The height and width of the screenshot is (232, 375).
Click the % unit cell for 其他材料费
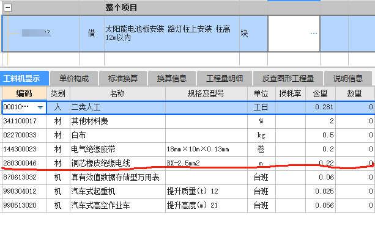click(x=261, y=121)
